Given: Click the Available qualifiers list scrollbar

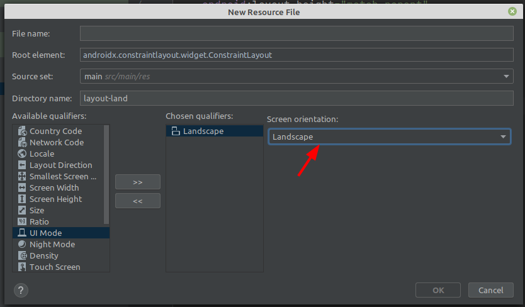Looking at the screenshot, I should coord(106,176).
